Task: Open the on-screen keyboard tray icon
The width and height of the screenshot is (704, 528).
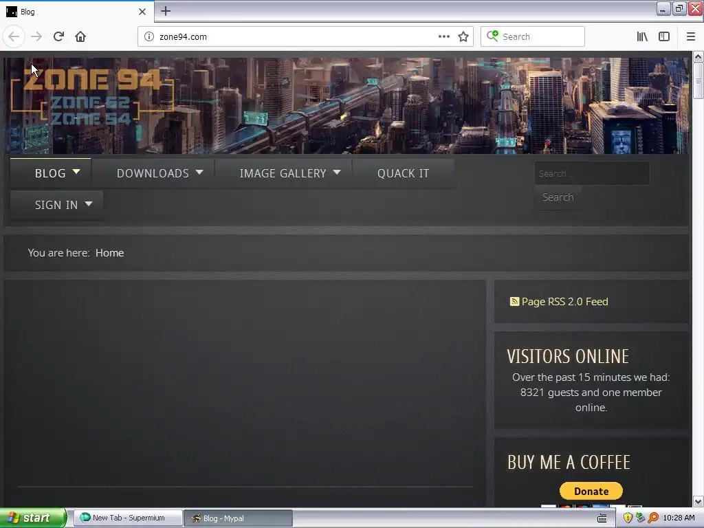Action: [602, 518]
